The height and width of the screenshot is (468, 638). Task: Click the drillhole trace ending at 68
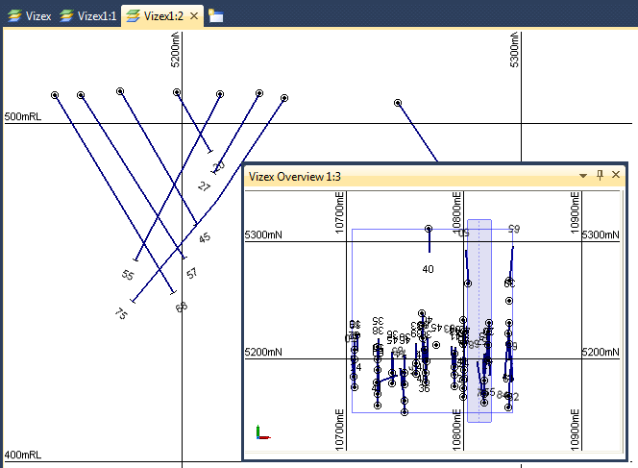pos(115,192)
